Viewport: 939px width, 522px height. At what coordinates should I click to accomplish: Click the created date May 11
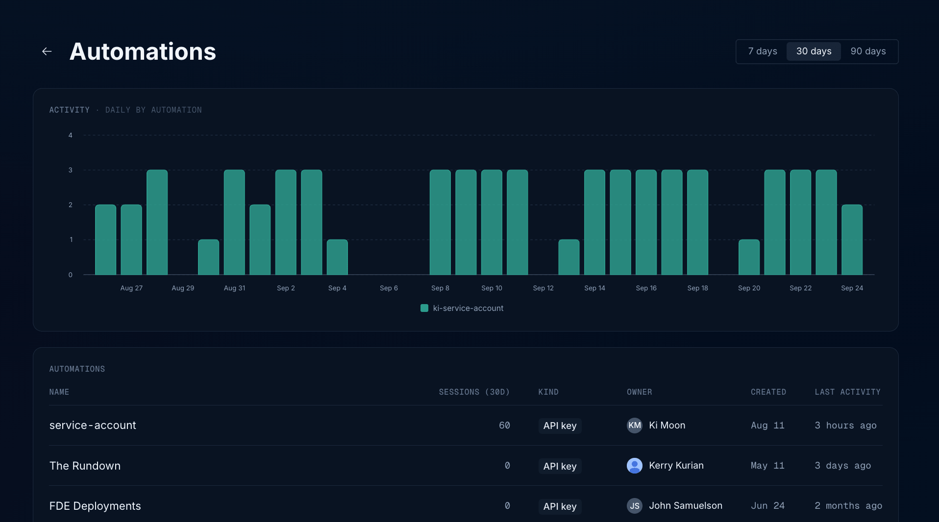(x=767, y=466)
